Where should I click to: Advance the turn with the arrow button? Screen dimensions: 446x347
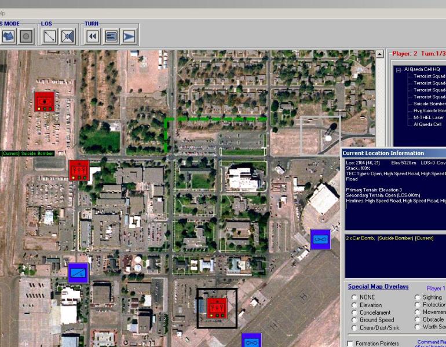coord(129,36)
